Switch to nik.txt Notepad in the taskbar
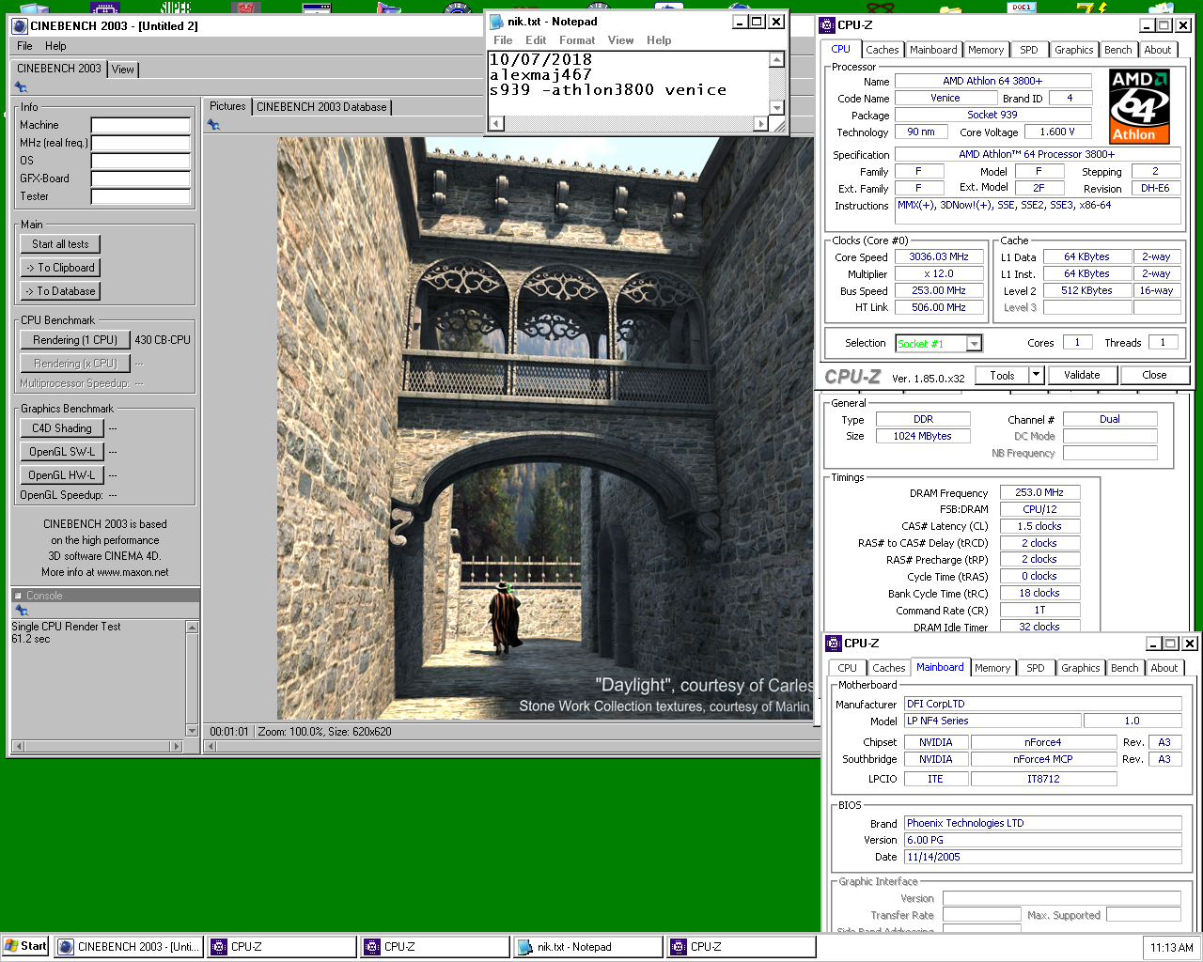The height and width of the screenshot is (962, 1203). [586, 947]
